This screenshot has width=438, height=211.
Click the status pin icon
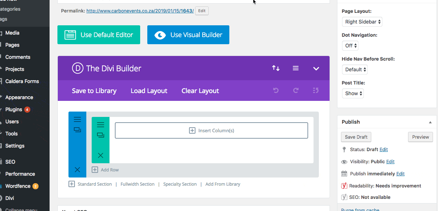pos(344,150)
